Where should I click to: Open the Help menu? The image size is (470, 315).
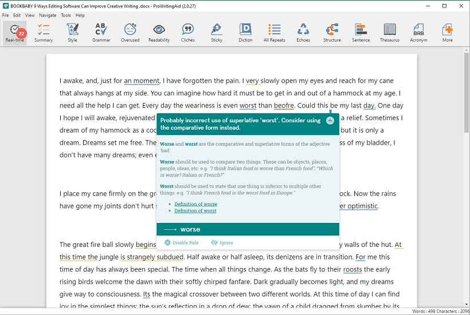pyautogui.click(x=80, y=15)
